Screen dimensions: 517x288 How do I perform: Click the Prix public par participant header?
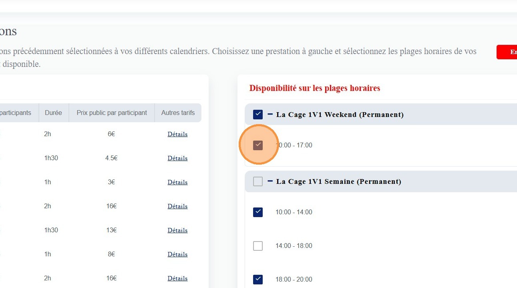tap(112, 113)
